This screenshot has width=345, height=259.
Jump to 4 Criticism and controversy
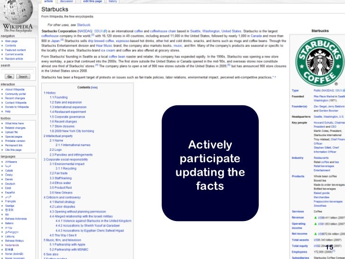click(62, 197)
